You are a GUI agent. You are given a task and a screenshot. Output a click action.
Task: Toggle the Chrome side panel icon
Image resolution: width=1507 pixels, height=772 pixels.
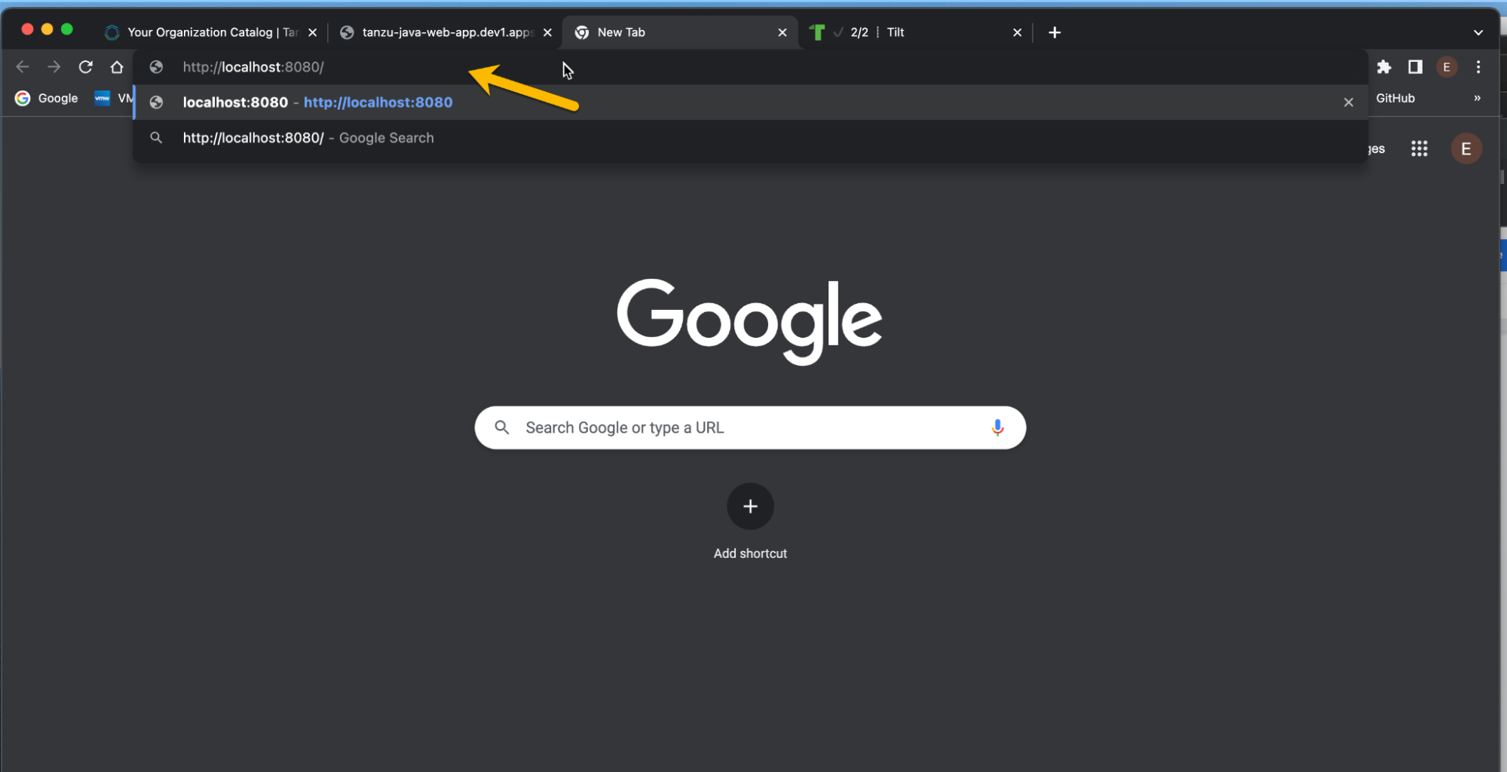coord(1415,67)
